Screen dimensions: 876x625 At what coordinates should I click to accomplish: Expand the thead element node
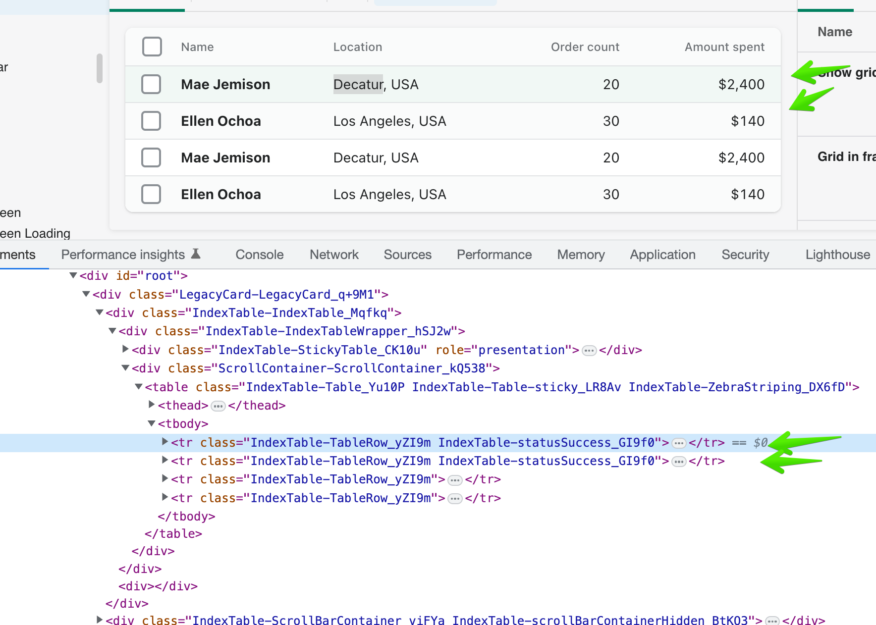point(152,405)
